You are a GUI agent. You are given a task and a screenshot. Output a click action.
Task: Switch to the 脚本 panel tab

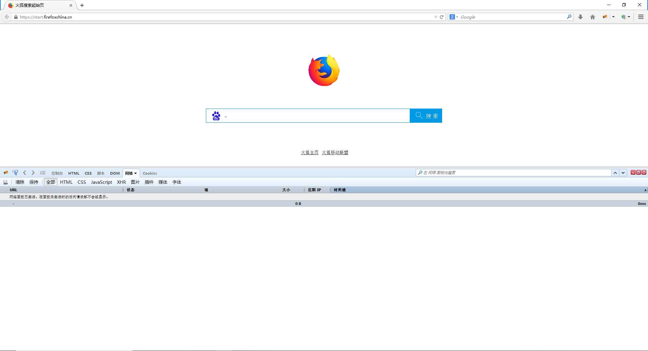pyautogui.click(x=101, y=173)
